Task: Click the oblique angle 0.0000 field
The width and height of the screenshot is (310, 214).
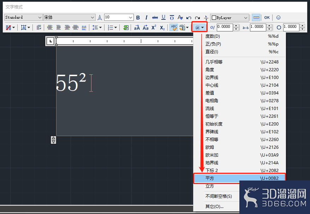Action: [225, 27]
